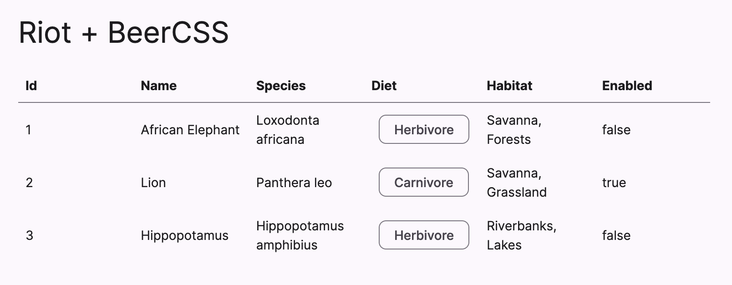The width and height of the screenshot is (732, 285).
Task: Click the Habitat column header
Action: pos(509,86)
